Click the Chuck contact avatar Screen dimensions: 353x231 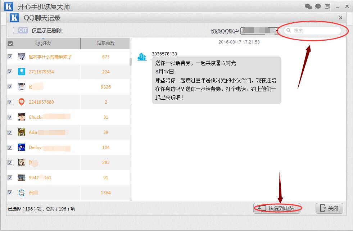point(22,117)
